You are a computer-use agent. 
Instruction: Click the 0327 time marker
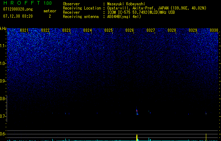[x=151, y=30]
